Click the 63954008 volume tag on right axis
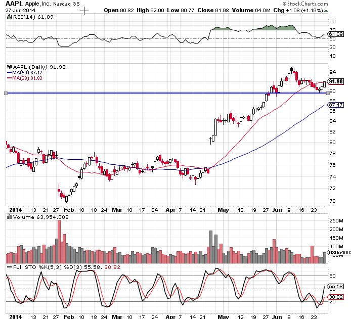This screenshot has height=319, width=351. [339, 253]
